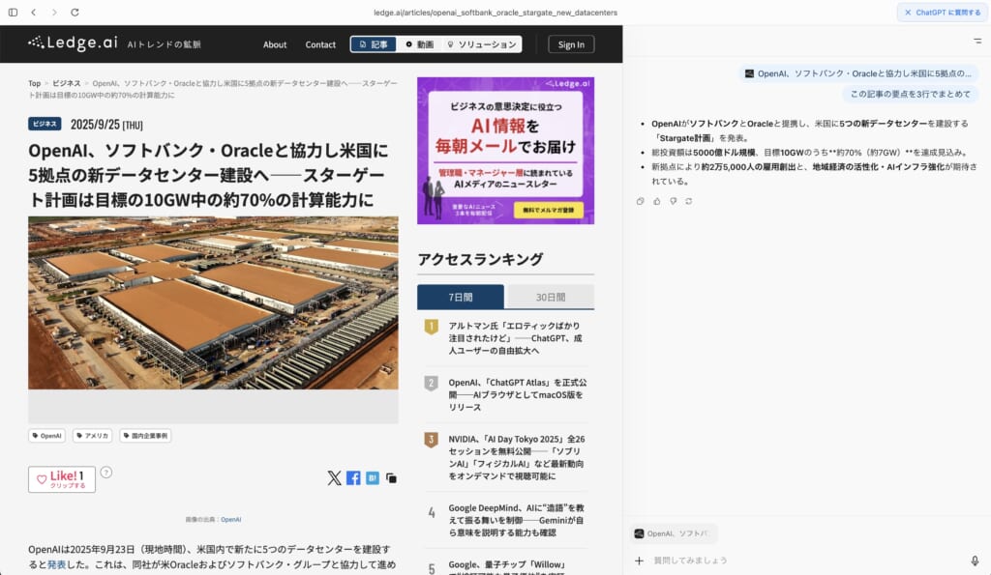Screen dimensions: 991x575
Task: Give a thumbs up to the ChatGPT response
Action: tap(655, 200)
